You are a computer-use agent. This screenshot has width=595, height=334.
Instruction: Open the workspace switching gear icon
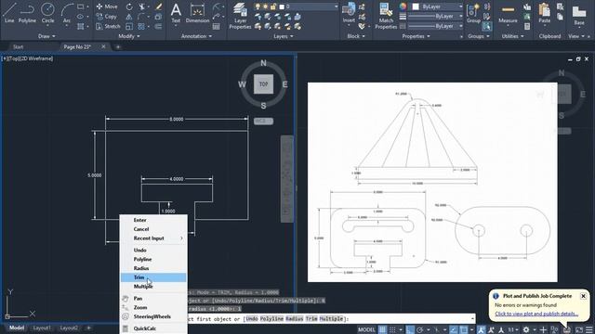tap(526, 330)
